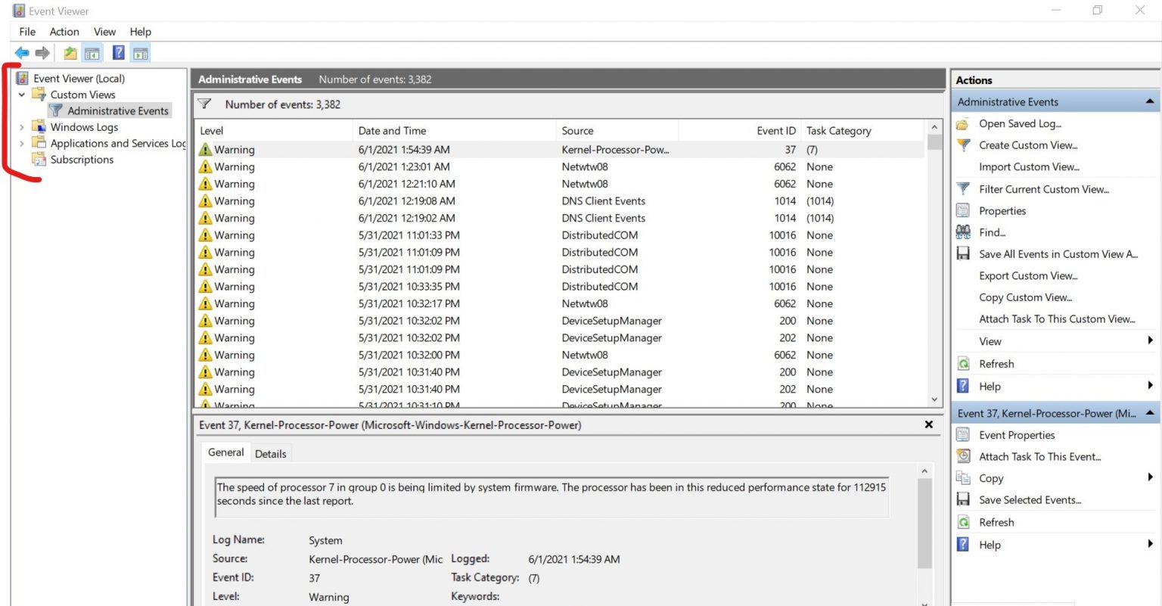Refresh events using the green refresh icon
The image size is (1162, 606).
(x=964, y=364)
